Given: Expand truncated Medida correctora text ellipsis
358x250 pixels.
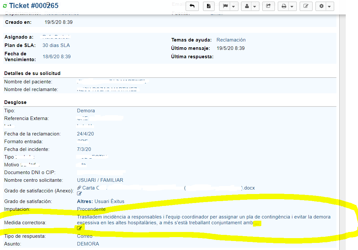Looking at the screenshot, I should click(x=256, y=223).
